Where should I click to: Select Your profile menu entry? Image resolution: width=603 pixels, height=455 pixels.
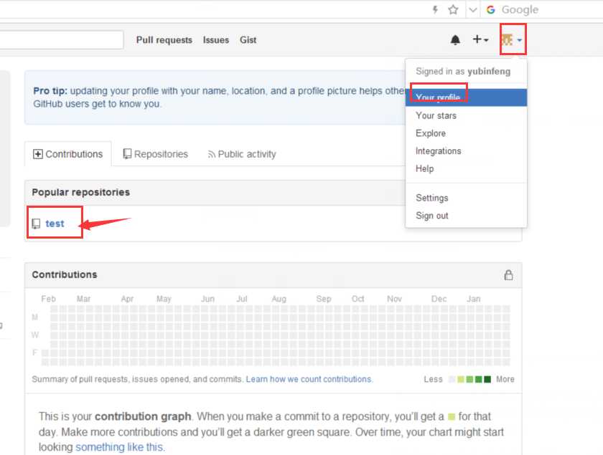point(466,97)
